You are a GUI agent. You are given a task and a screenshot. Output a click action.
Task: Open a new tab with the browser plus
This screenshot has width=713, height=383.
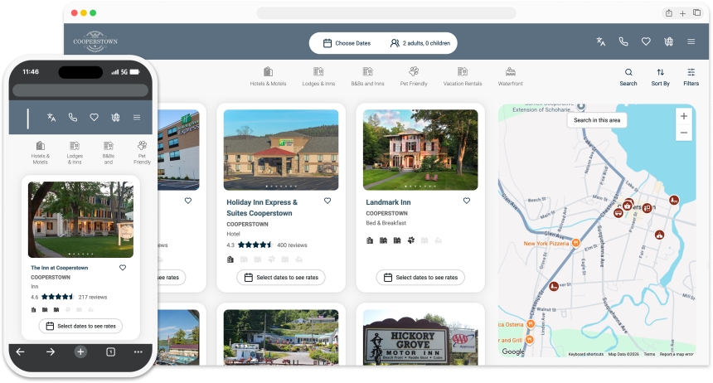(x=682, y=13)
